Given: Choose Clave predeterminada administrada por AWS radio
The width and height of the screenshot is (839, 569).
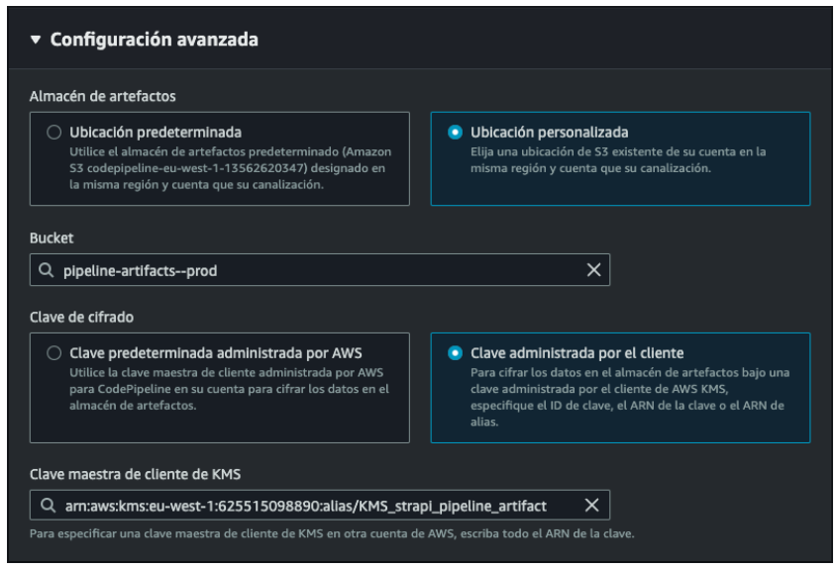Looking at the screenshot, I should (53, 353).
